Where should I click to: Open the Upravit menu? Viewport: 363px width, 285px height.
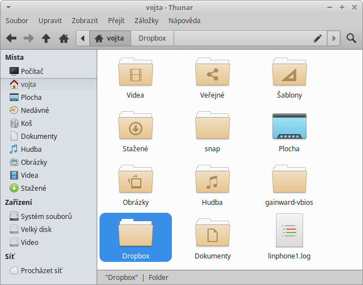[50, 21]
